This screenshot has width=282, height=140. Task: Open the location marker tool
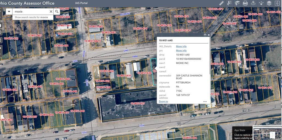coord(253,3)
